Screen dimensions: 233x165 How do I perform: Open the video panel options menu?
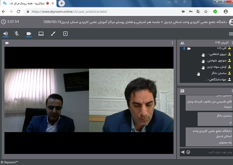point(172,43)
